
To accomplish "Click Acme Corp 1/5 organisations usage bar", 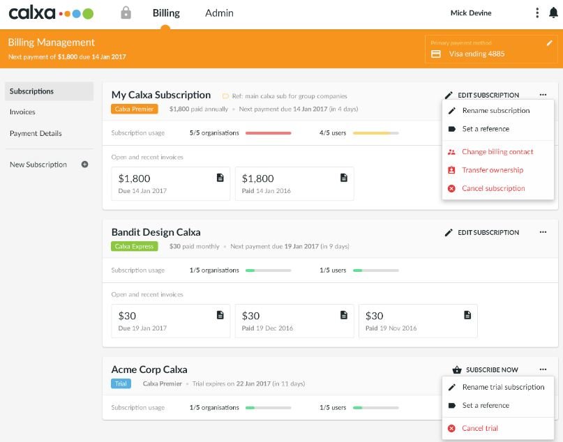I will click(x=268, y=408).
